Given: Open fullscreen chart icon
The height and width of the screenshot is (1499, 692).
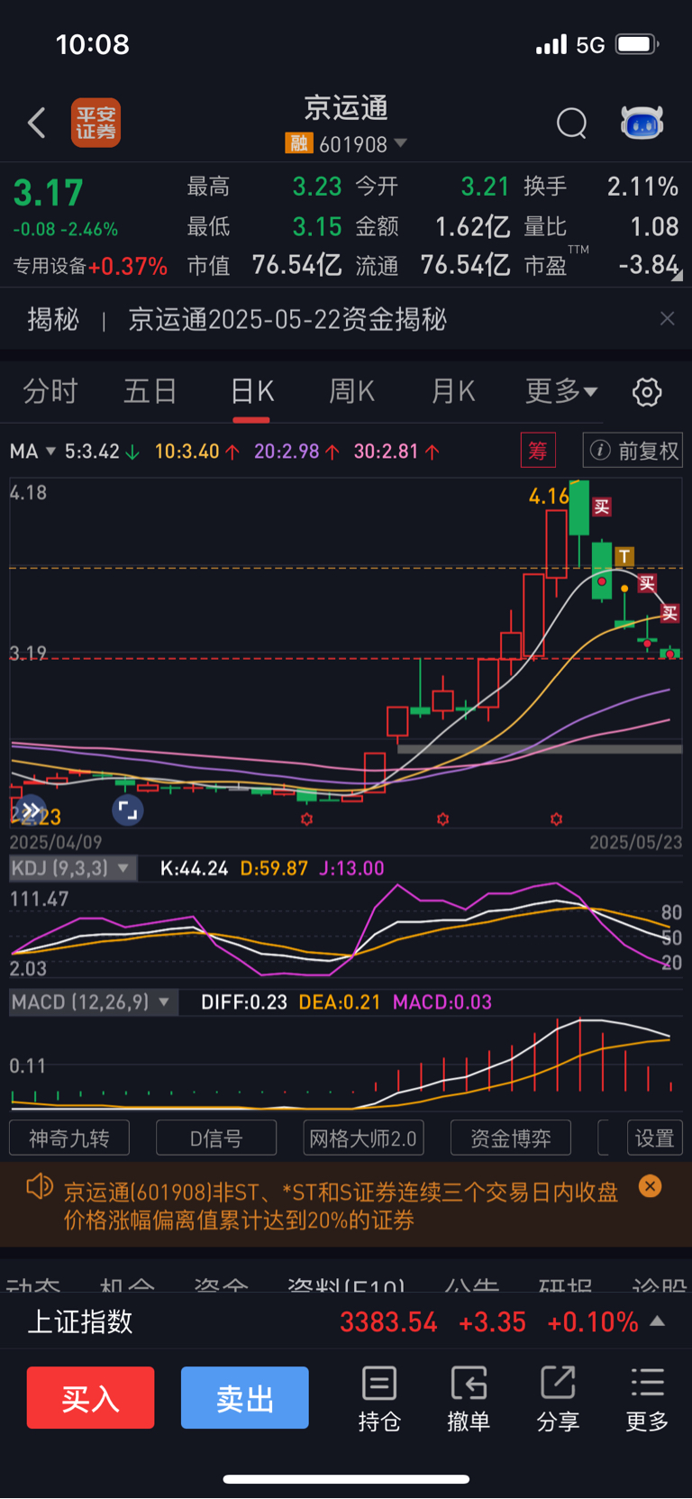Looking at the screenshot, I should (x=128, y=809).
